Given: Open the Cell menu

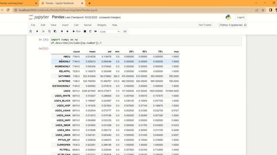Looking at the screenshot, I should (76, 25).
